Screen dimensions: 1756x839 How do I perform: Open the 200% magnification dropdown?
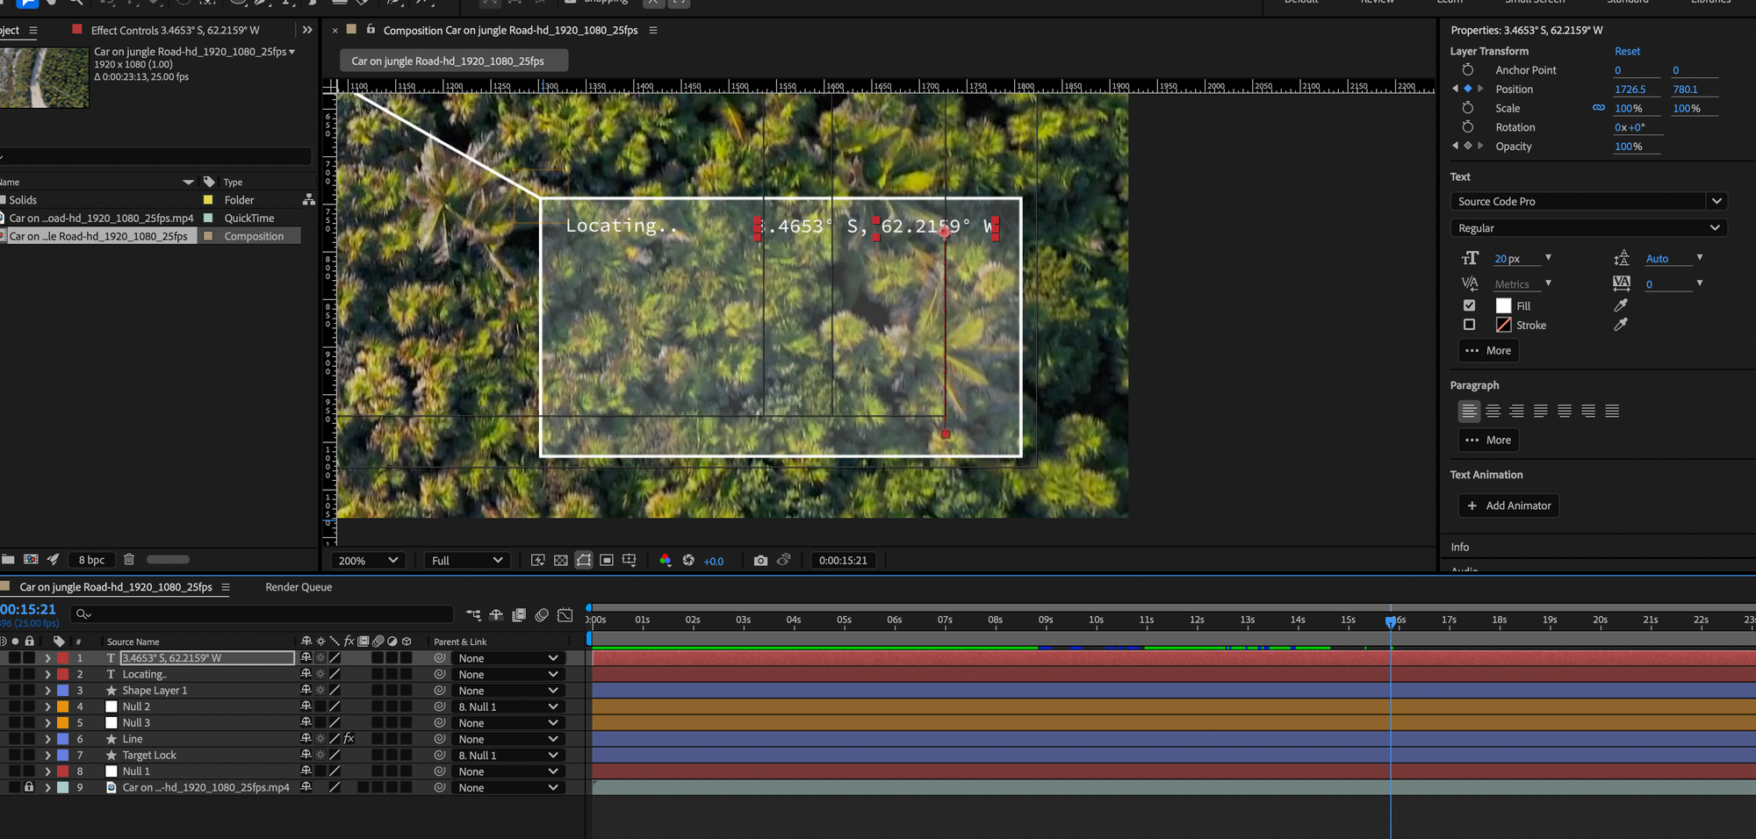[x=368, y=561]
